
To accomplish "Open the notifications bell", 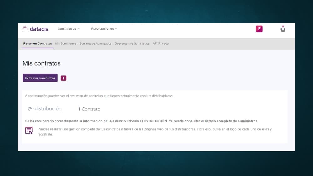I will pos(283,29).
